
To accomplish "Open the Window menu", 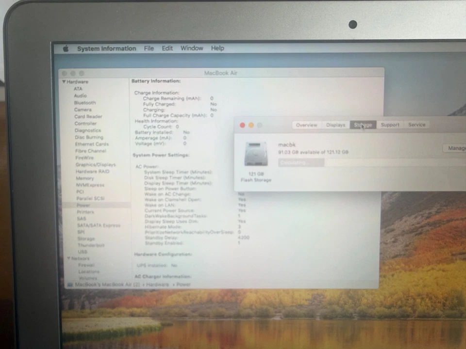I will click(192, 48).
